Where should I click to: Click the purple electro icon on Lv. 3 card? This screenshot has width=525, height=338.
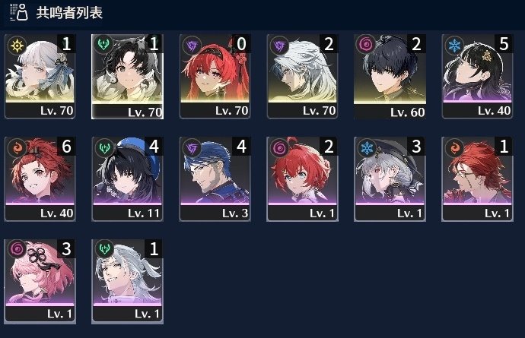coord(192,148)
